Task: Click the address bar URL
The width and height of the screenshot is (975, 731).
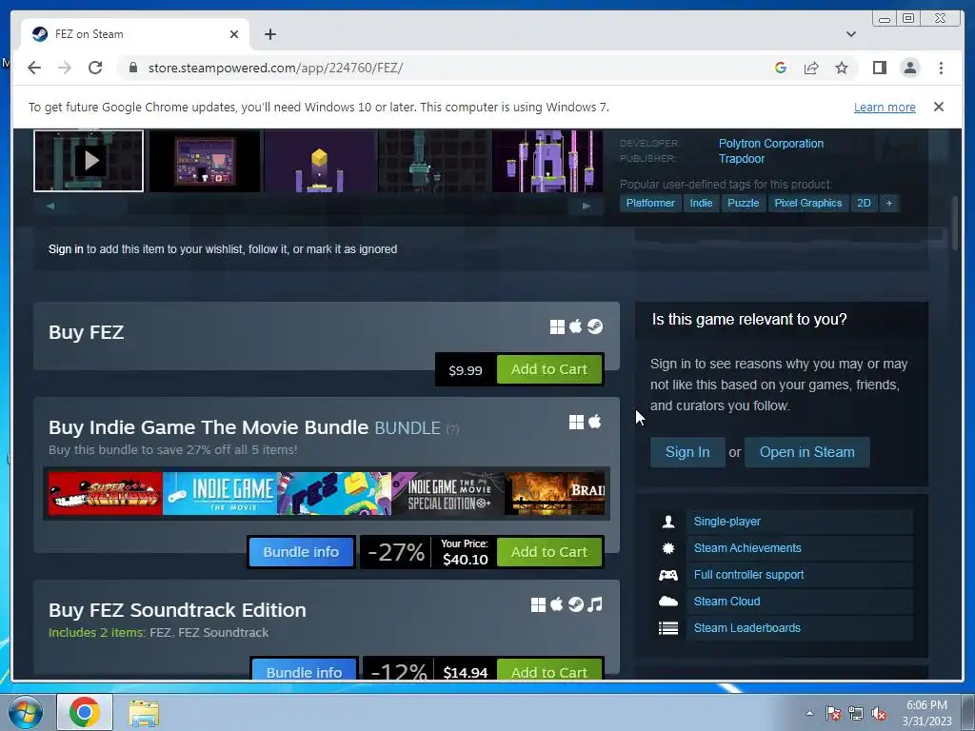Action: point(275,68)
